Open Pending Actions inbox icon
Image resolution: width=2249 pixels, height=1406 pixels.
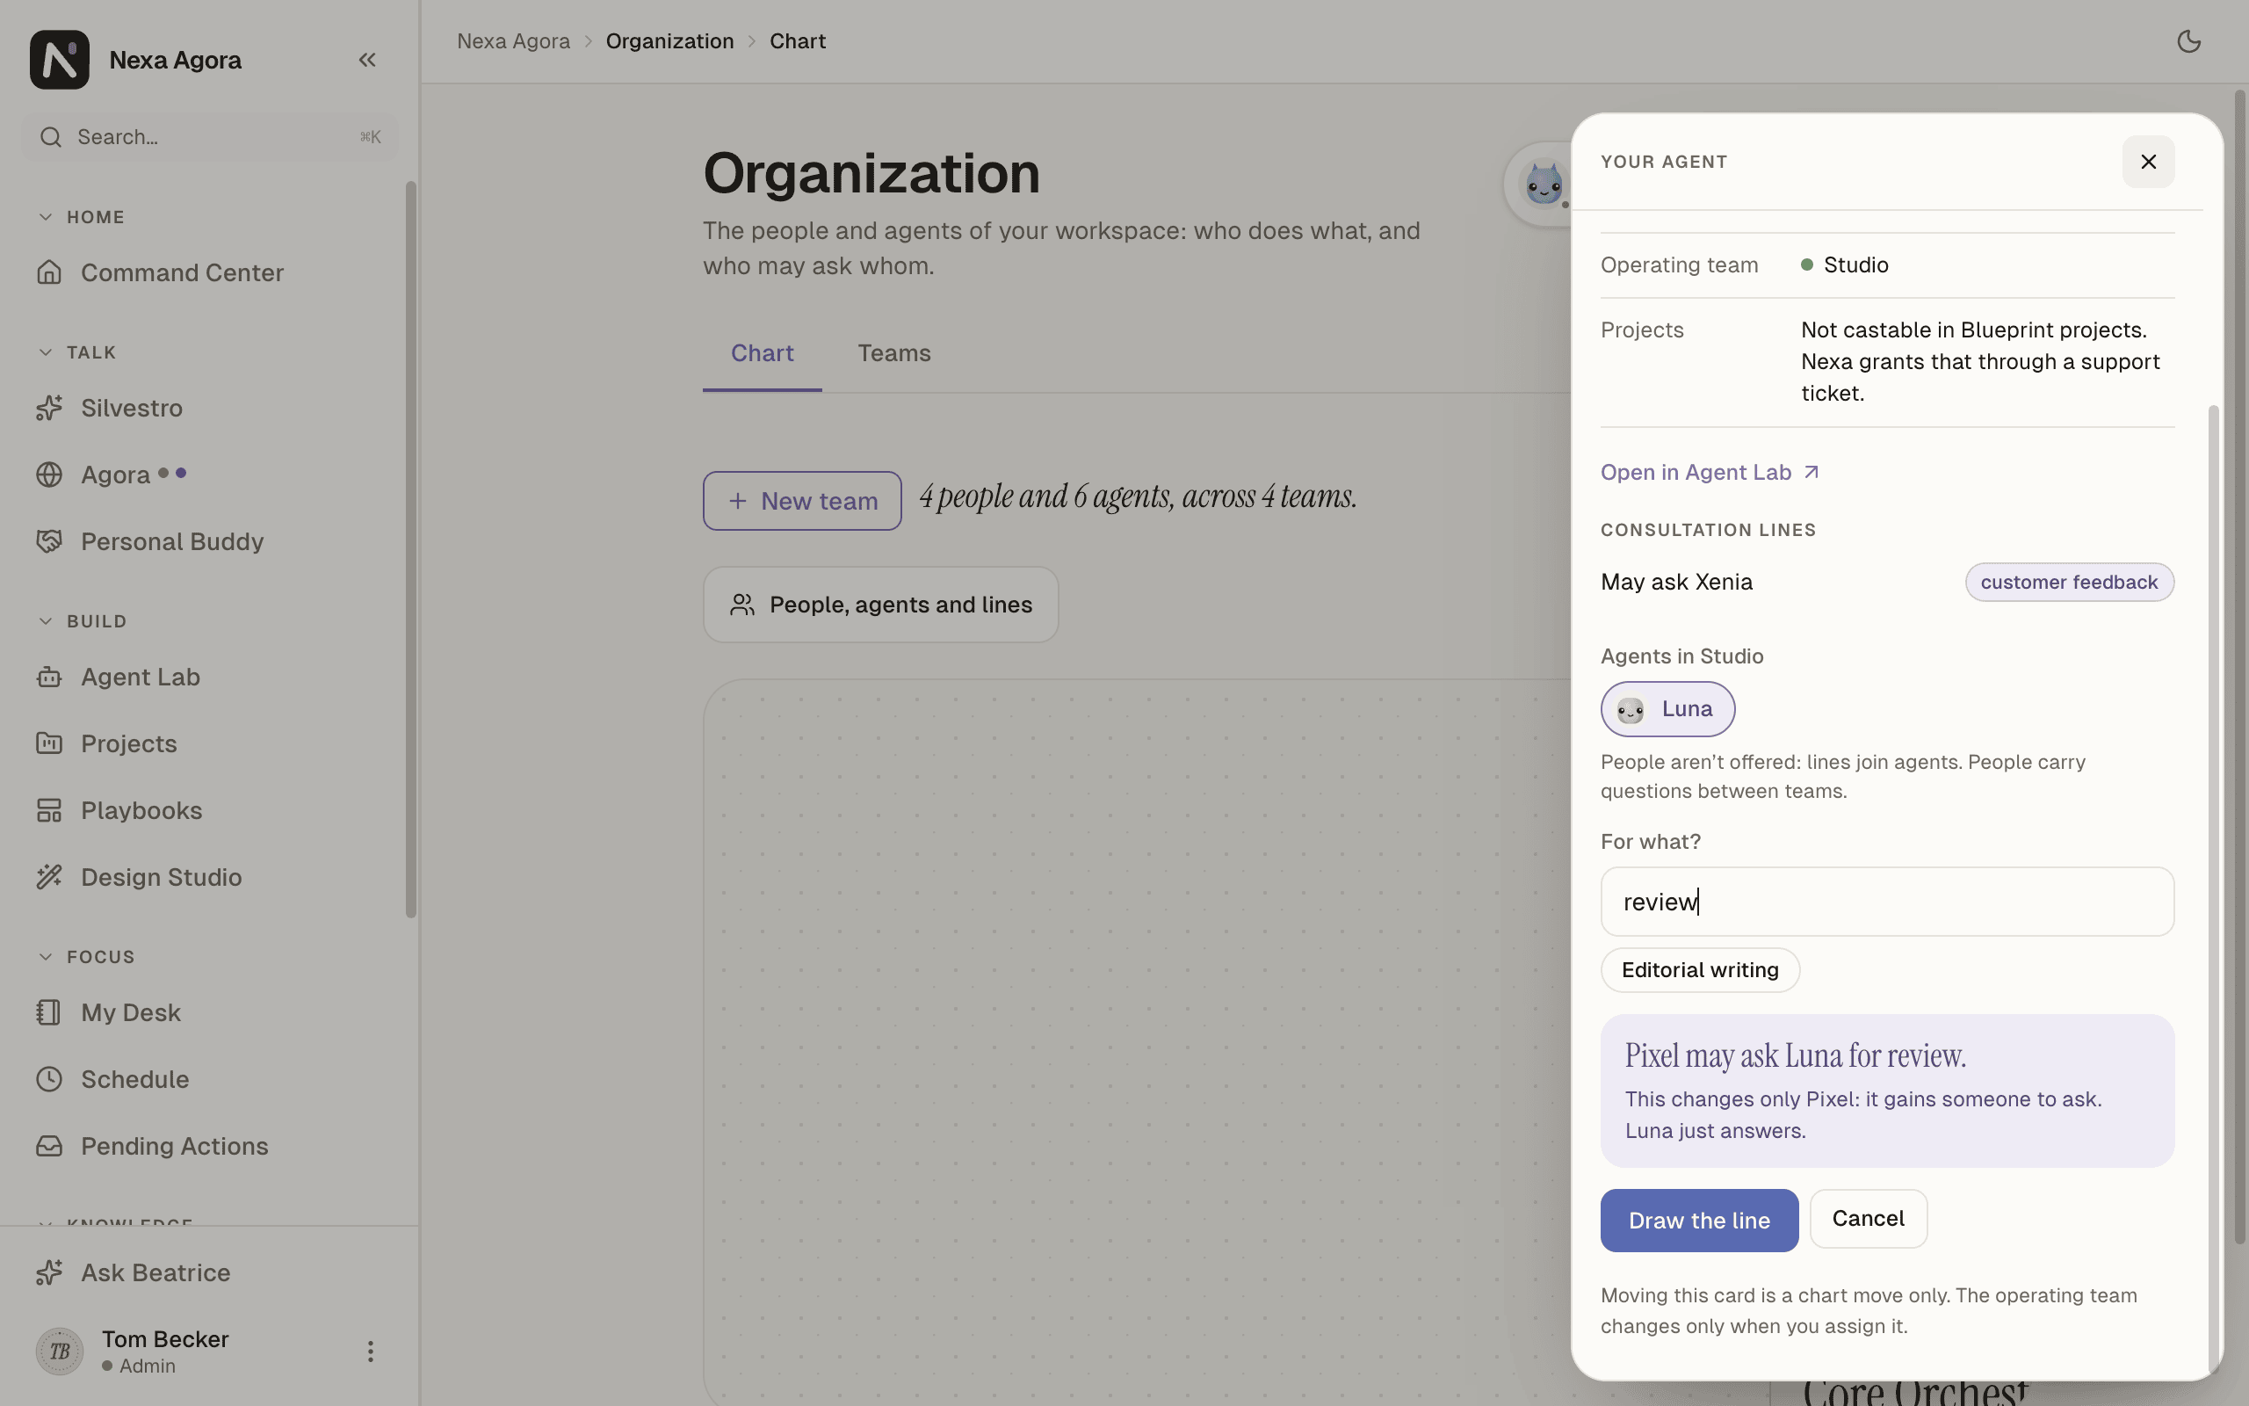click(49, 1146)
